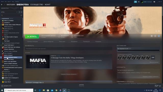Open 'A Message From the Mafia: Trilogy Developers'
163x92 pixels.
click(67, 58)
